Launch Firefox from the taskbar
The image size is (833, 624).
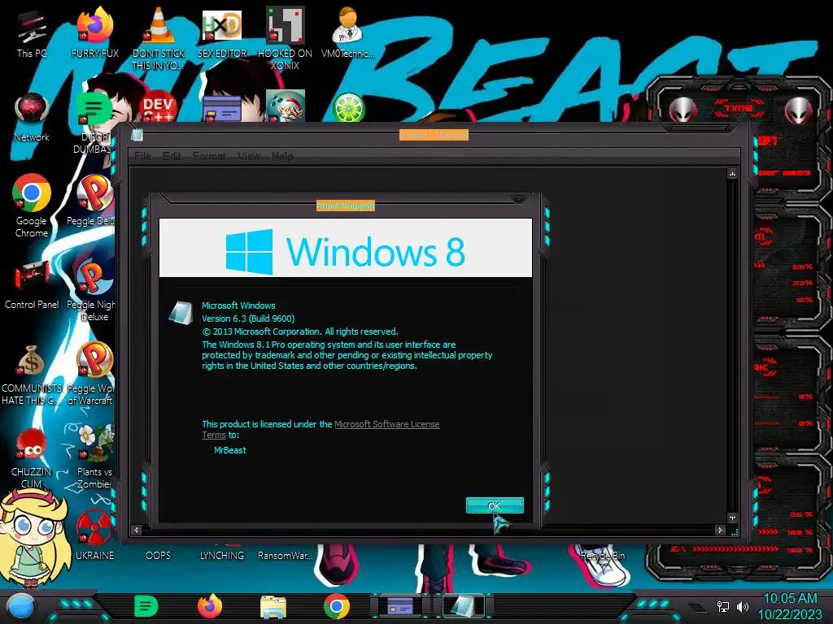coord(210,606)
